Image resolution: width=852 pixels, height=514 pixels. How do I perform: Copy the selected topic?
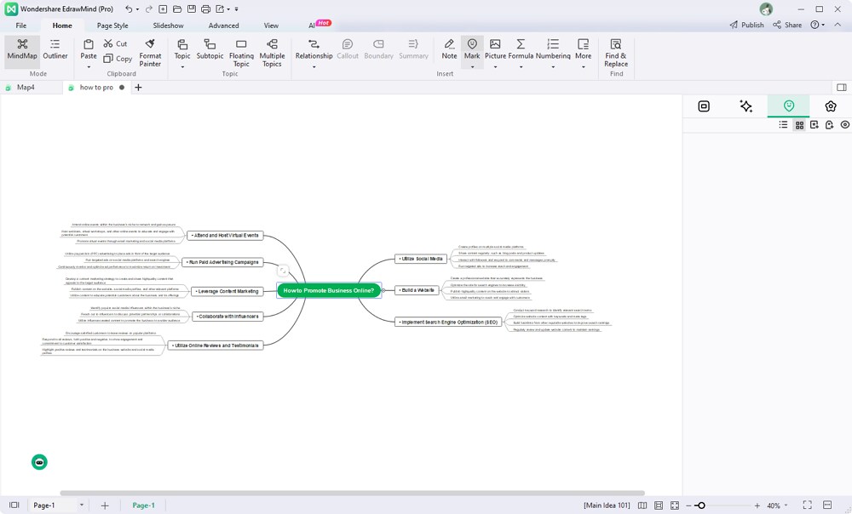tap(118, 59)
